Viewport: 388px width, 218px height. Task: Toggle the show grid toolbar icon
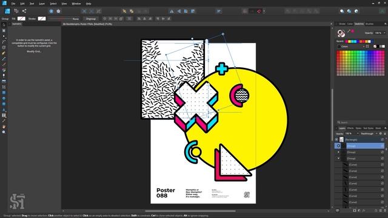245,11
